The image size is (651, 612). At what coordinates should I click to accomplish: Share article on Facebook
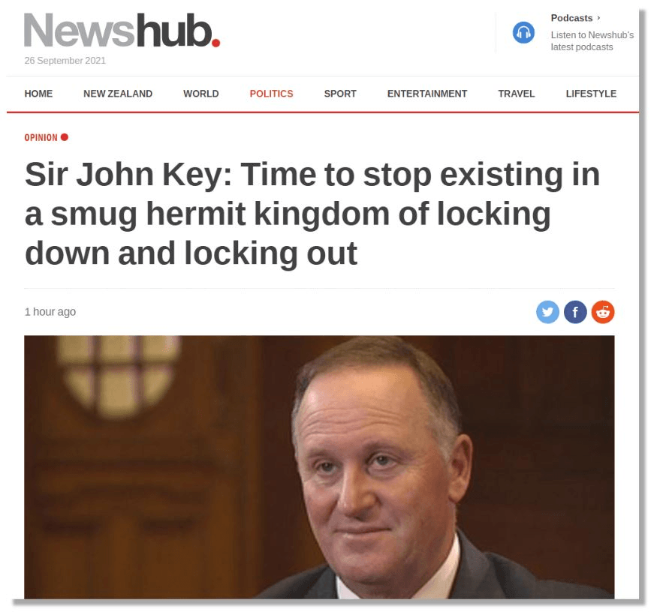coord(575,312)
